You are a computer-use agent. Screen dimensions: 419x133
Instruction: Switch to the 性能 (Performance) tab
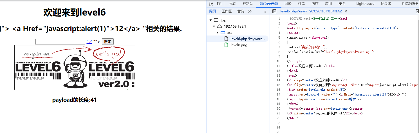(301, 4)
